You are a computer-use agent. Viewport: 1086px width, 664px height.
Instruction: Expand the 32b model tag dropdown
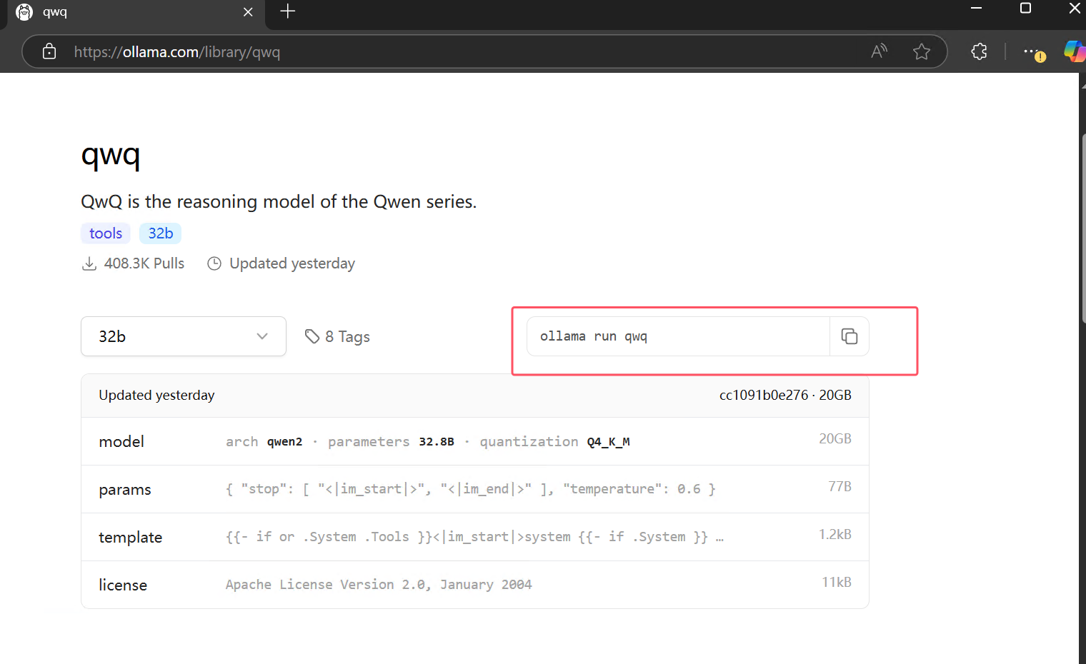(184, 336)
